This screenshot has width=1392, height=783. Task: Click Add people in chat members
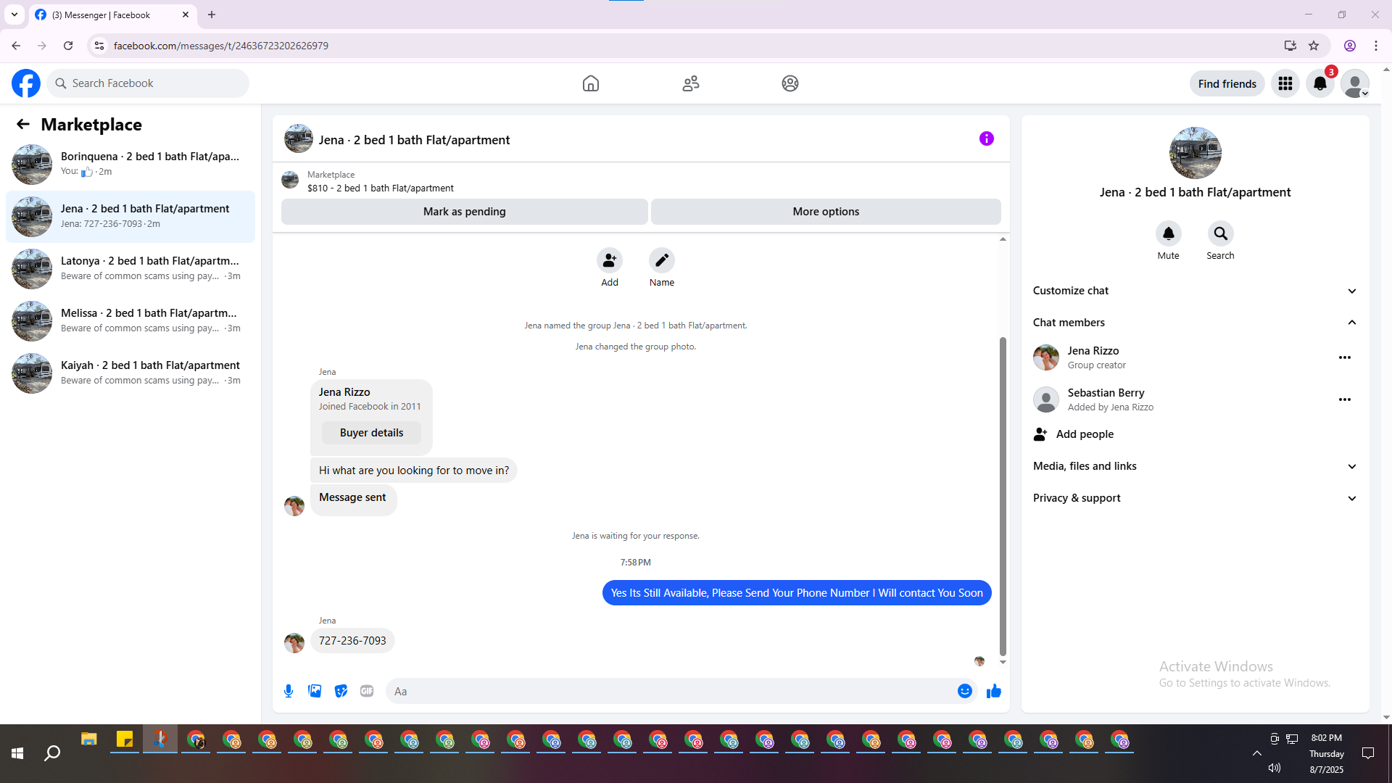pos(1196,434)
